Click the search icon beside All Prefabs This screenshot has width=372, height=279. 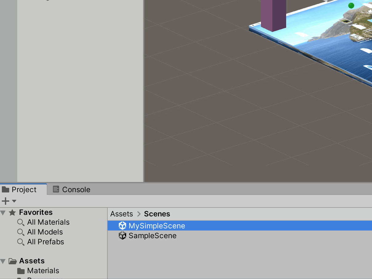point(21,242)
